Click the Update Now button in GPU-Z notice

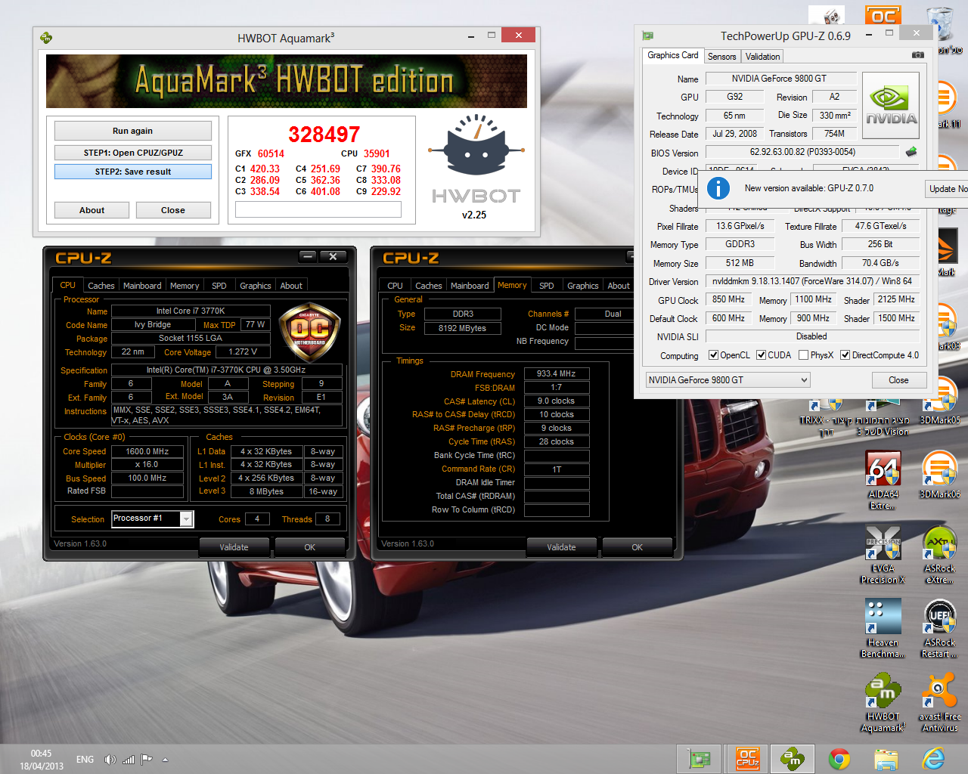(x=947, y=189)
